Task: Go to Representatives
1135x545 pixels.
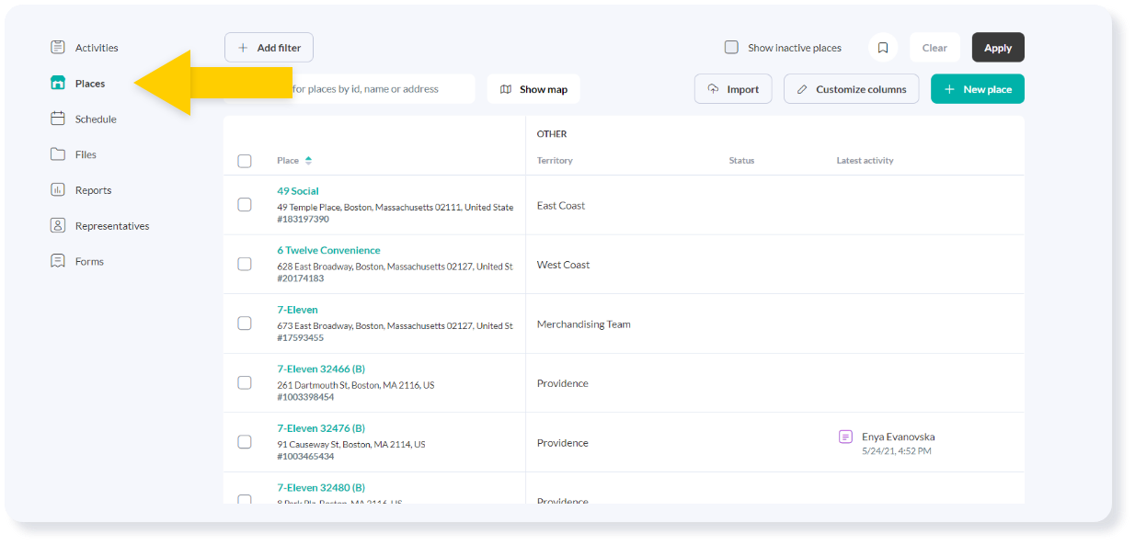Action: [x=112, y=226]
